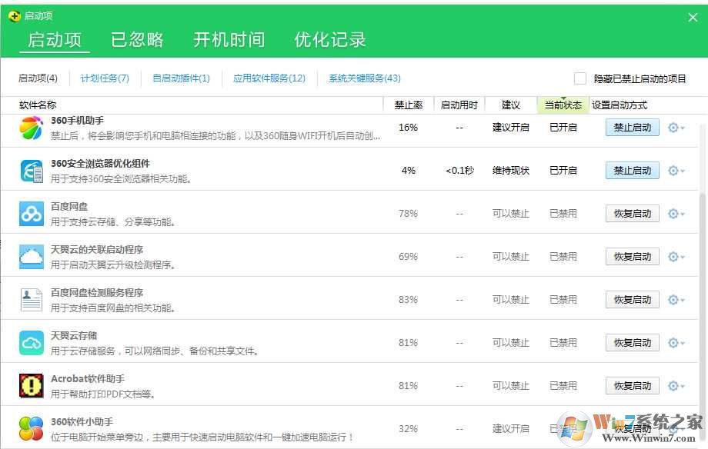Image resolution: width=708 pixels, height=449 pixels.
Task: Click the 天翼云存储 icon
Action: coord(32,343)
